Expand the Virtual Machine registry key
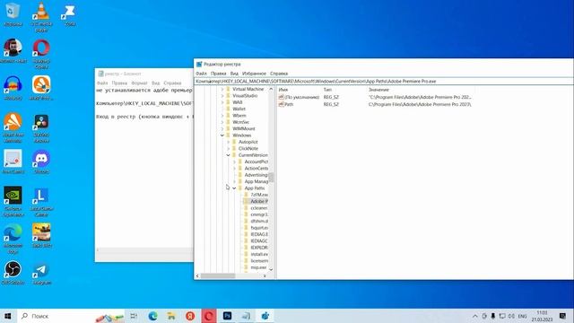This screenshot has width=574, height=323. tap(222, 89)
